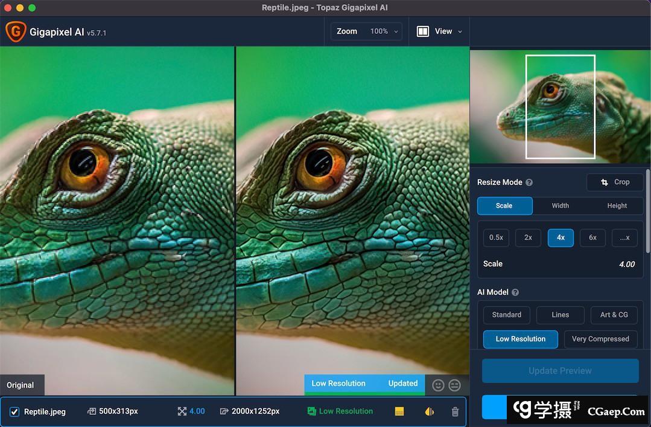Viewport: 651px width, 427px height.
Task: Click the Gigapixel AI shield logo
Action: pos(16,31)
